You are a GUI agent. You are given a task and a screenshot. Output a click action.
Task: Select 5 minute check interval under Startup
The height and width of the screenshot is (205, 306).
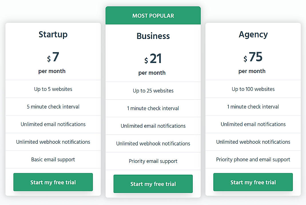[x=53, y=107]
